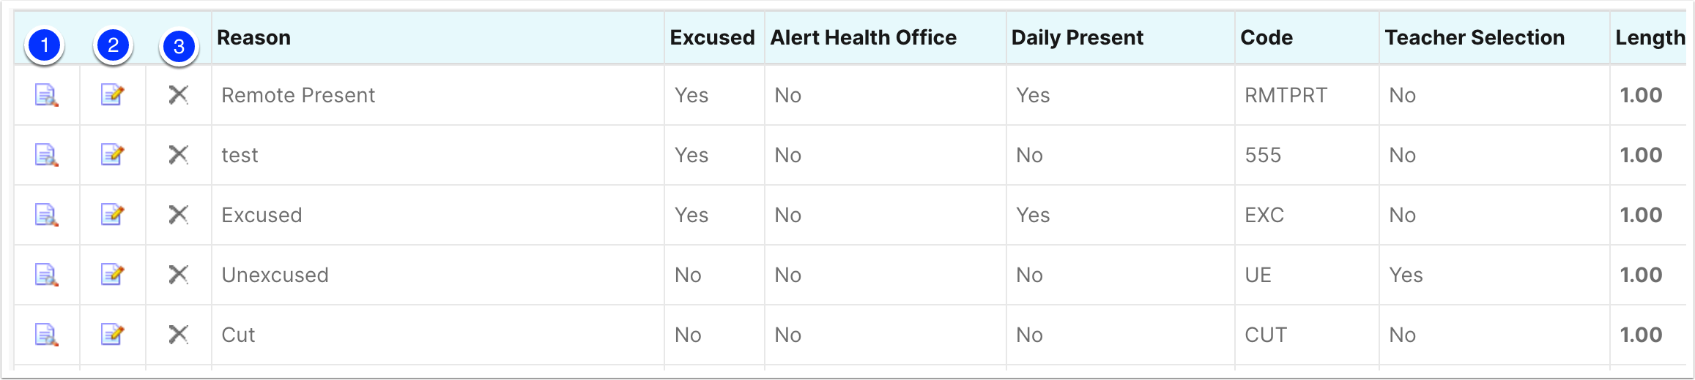The width and height of the screenshot is (1695, 380).
Task: Edit the Remote Present attendance reason
Action: point(113,95)
